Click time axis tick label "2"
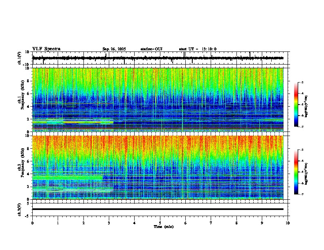This screenshot has width=324, height=250. pos(83,223)
